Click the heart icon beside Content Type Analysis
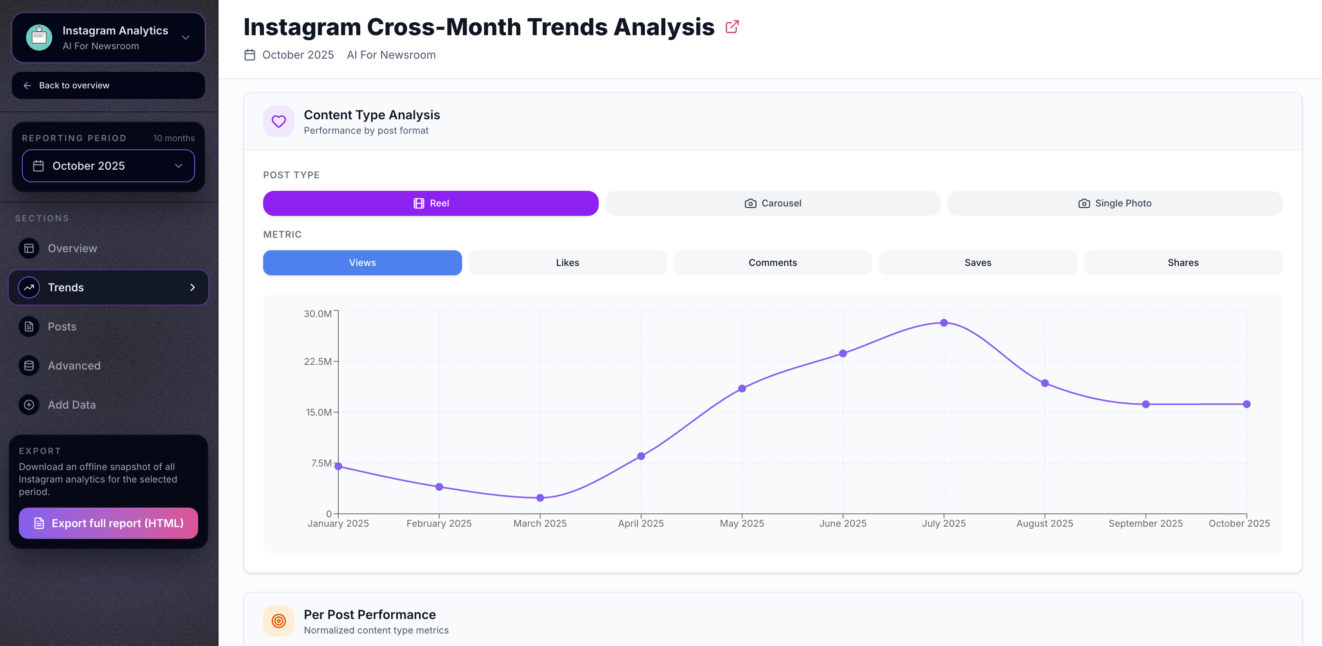This screenshot has width=1322, height=646. [279, 121]
